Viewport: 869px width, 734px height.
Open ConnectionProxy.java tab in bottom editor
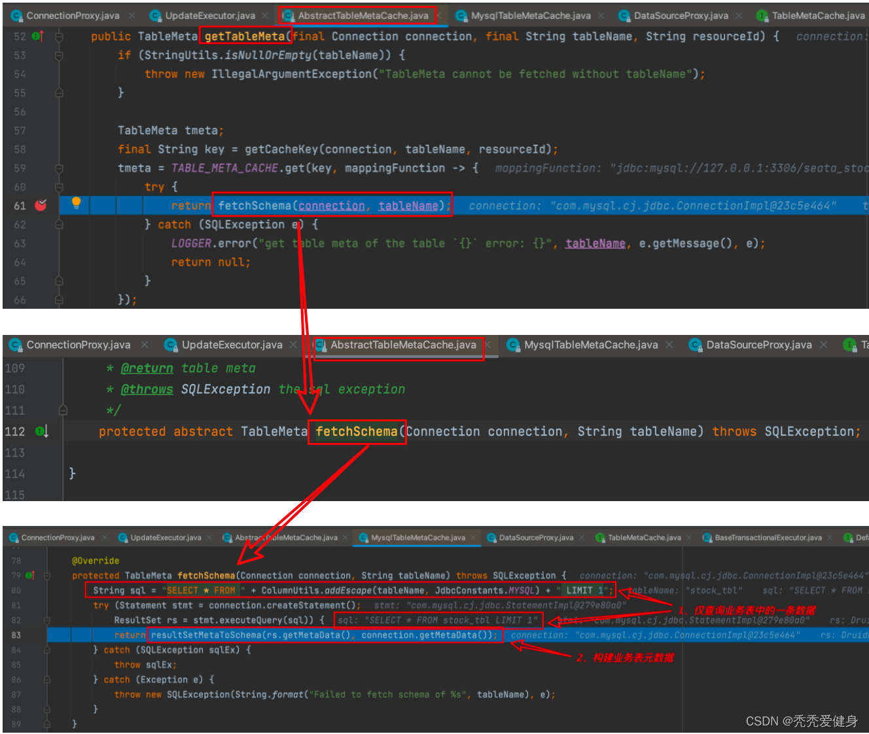pos(58,538)
